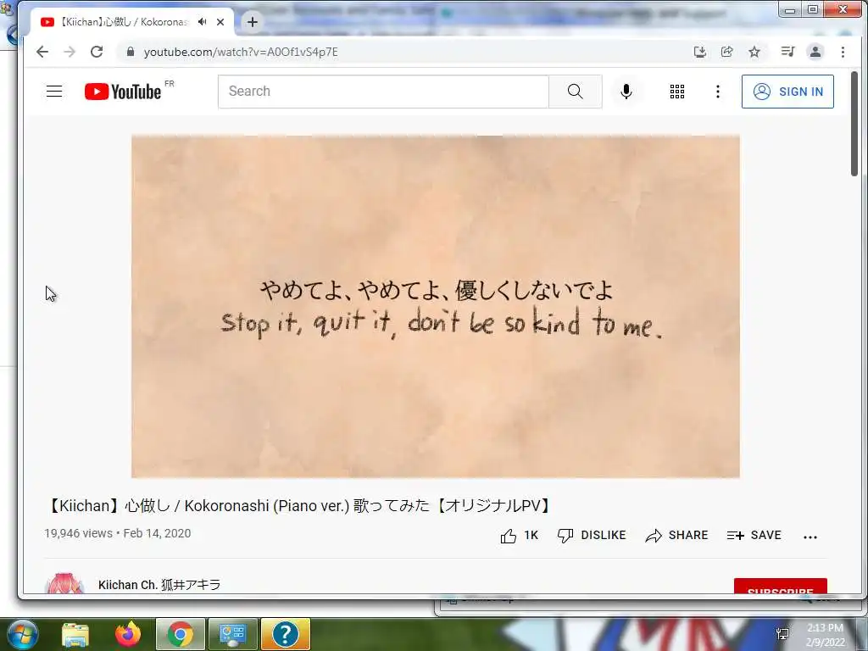Start voice search with microphone icon

pos(626,92)
